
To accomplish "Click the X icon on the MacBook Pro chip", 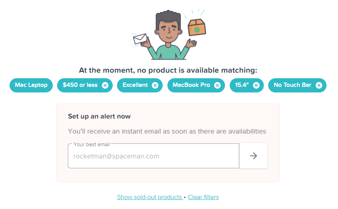I will (217, 85).
